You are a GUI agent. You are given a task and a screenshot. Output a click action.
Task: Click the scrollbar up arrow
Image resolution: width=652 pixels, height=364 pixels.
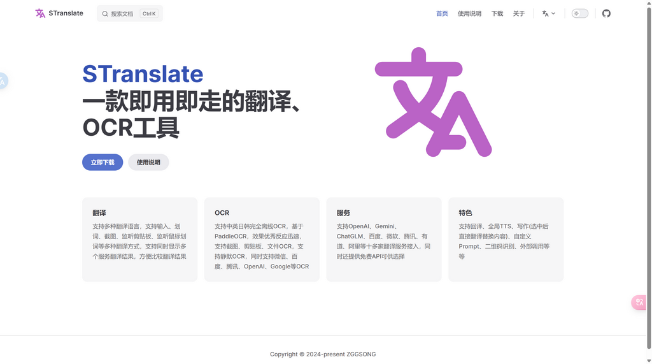(x=649, y=3)
